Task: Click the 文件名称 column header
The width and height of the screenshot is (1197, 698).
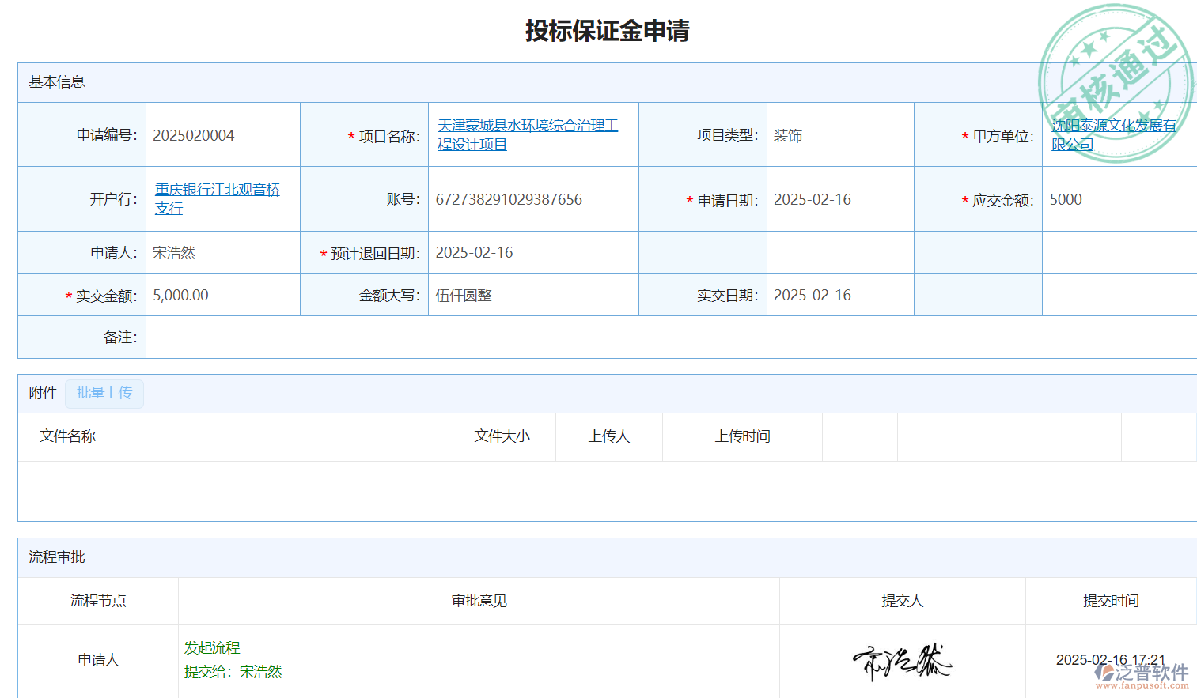Action: 68,436
